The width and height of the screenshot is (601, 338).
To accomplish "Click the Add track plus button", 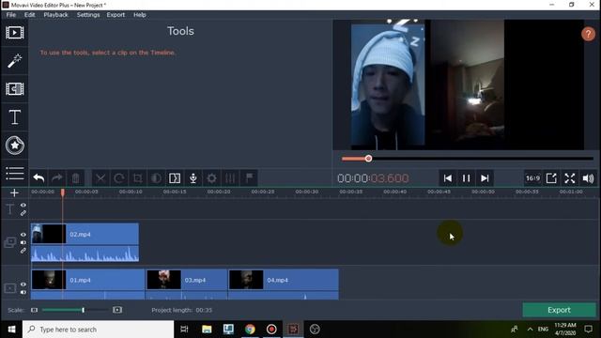I will (x=14, y=192).
